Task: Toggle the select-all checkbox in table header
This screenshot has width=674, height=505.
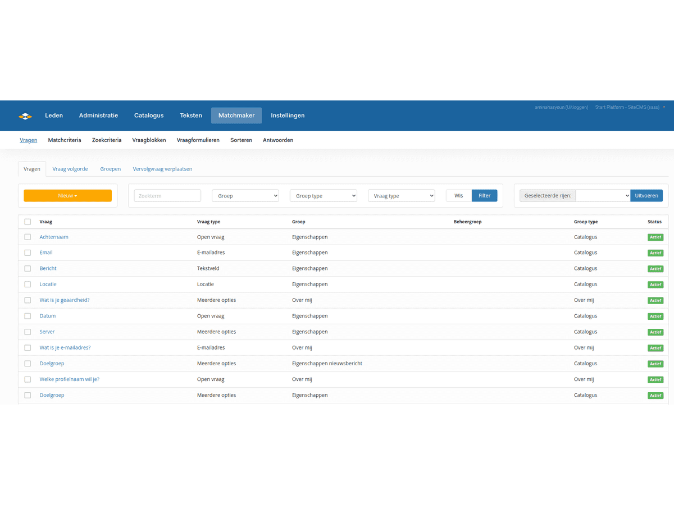Action: click(28, 222)
